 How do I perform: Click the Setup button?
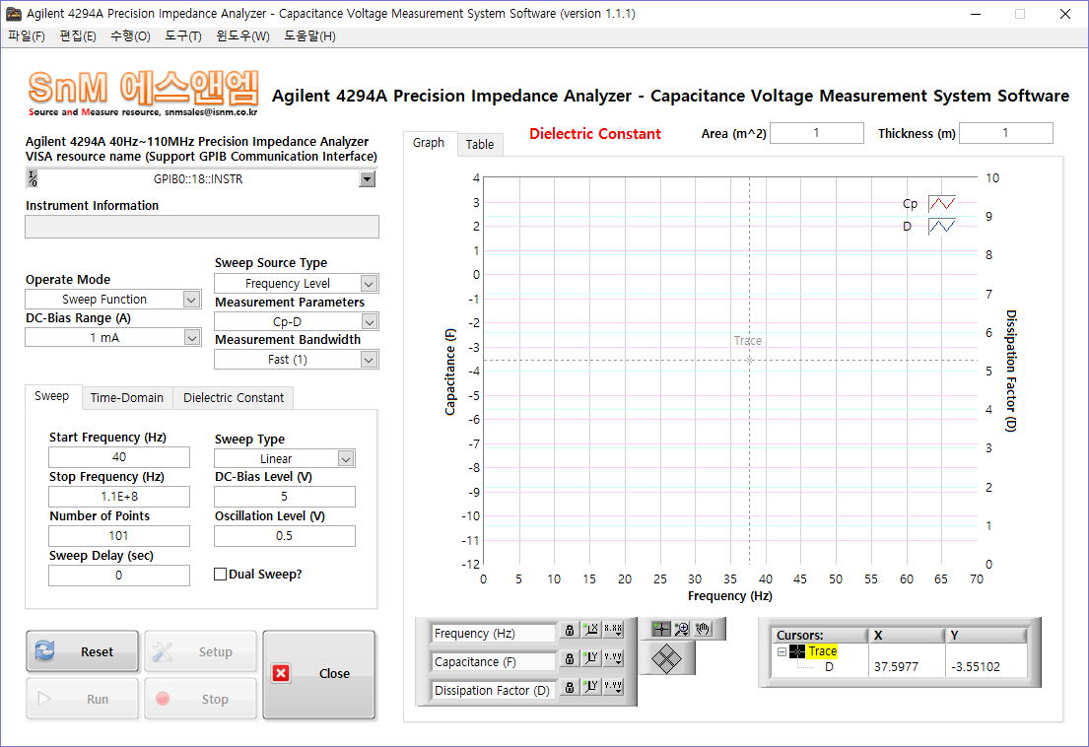pyautogui.click(x=201, y=651)
